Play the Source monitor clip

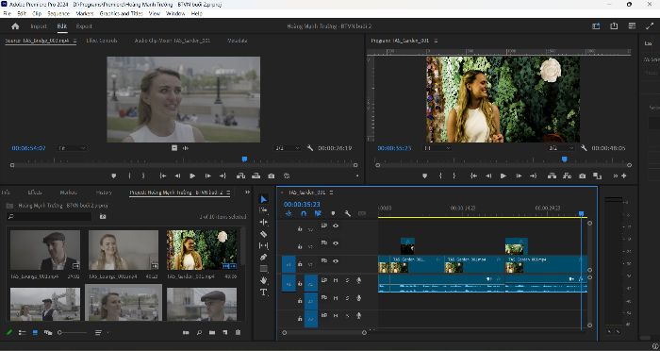click(192, 175)
